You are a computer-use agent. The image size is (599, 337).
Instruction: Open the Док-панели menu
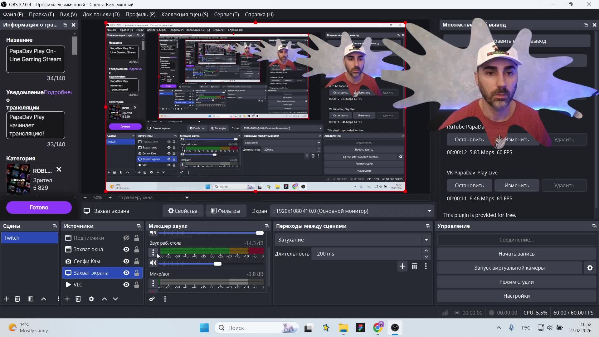[101, 14]
